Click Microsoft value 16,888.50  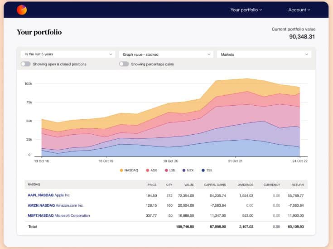point(186,215)
